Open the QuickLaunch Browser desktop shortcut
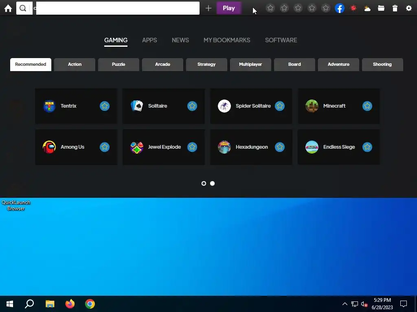 point(16,205)
